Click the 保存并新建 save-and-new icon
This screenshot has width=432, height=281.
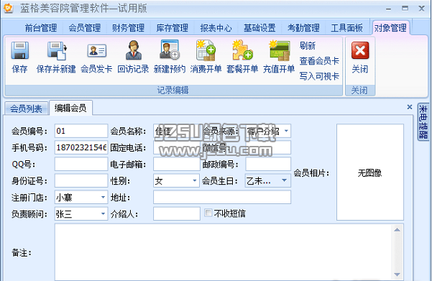pyautogui.click(x=57, y=50)
